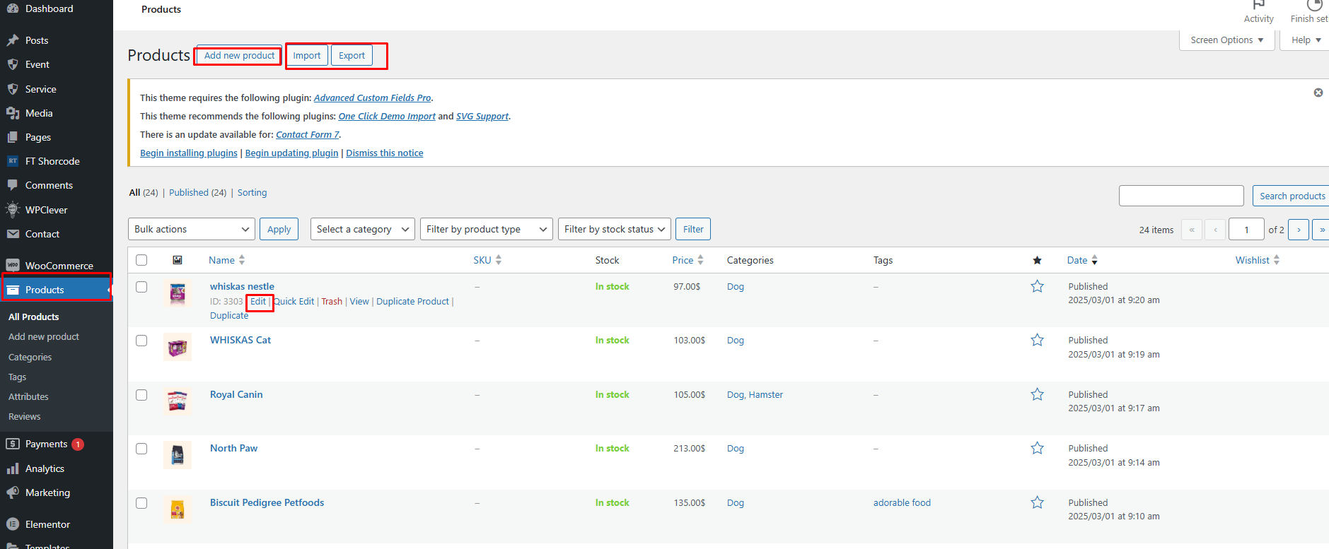Check the whiskas nestle row checkbox
1329x549 pixels.
click(141, 287)
